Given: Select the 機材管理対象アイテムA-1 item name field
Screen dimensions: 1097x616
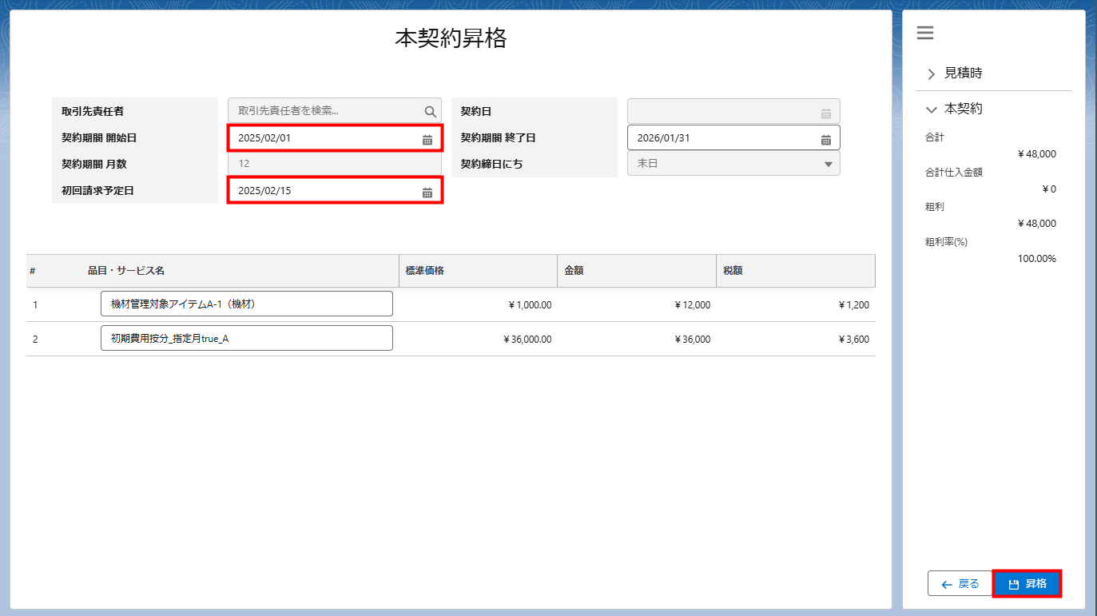Looking at the screenshot, I should (x=246, y=304).
